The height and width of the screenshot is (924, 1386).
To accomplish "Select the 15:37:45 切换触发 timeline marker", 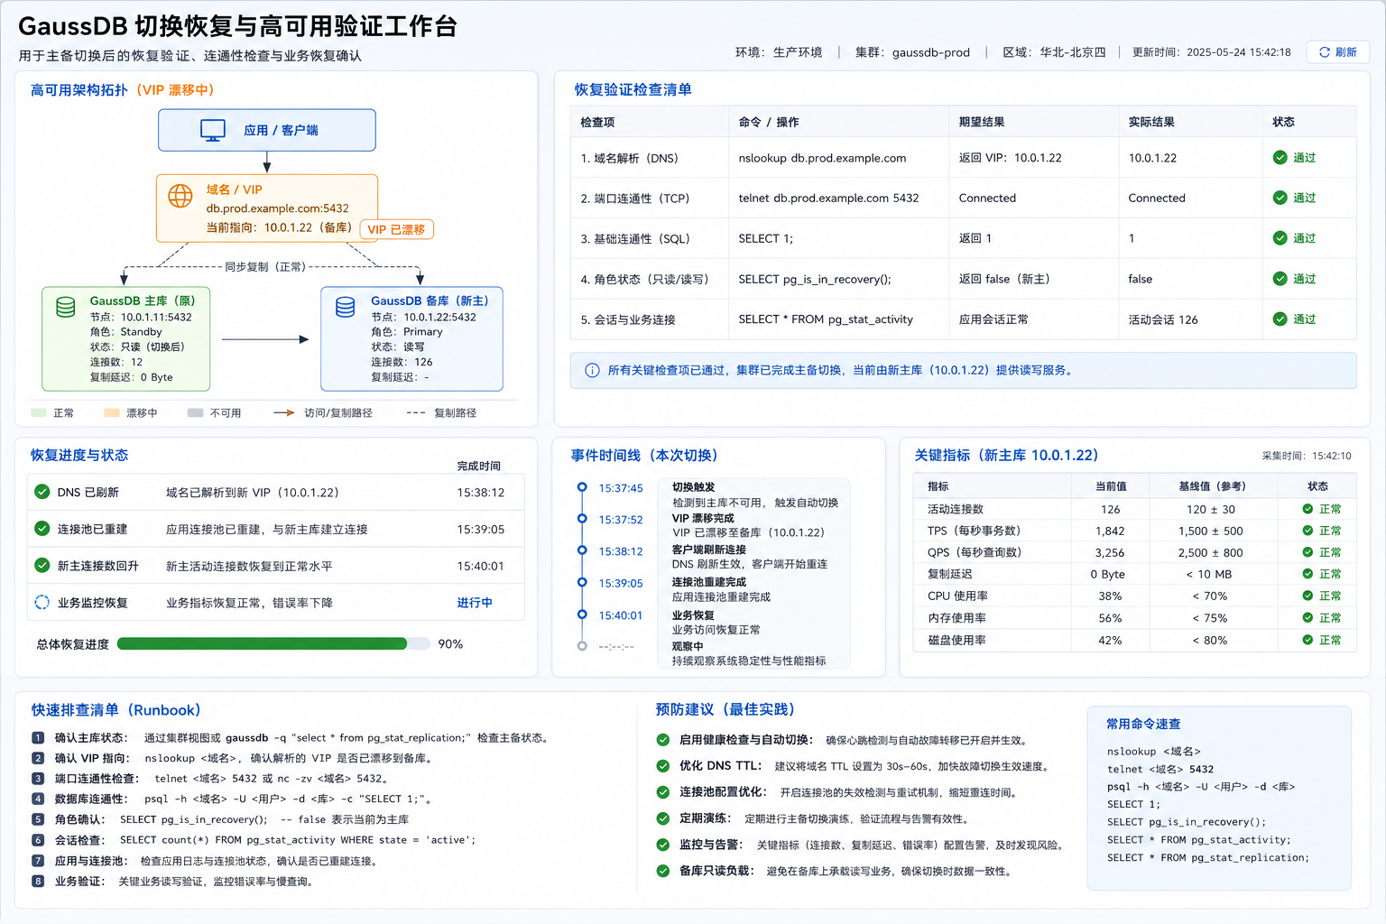I will [582, 487].
